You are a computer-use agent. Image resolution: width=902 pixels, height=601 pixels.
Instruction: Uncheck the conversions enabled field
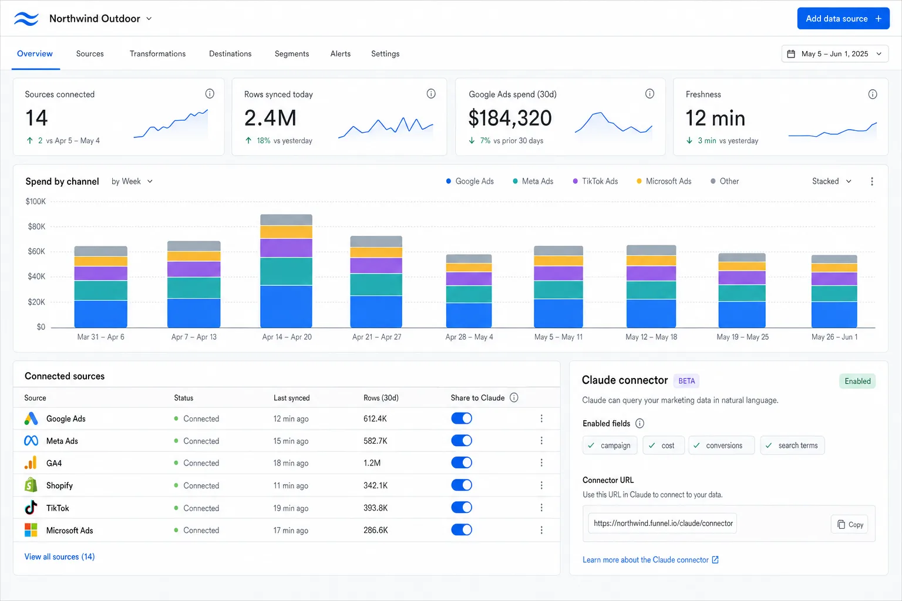click(x=721, y=445)
